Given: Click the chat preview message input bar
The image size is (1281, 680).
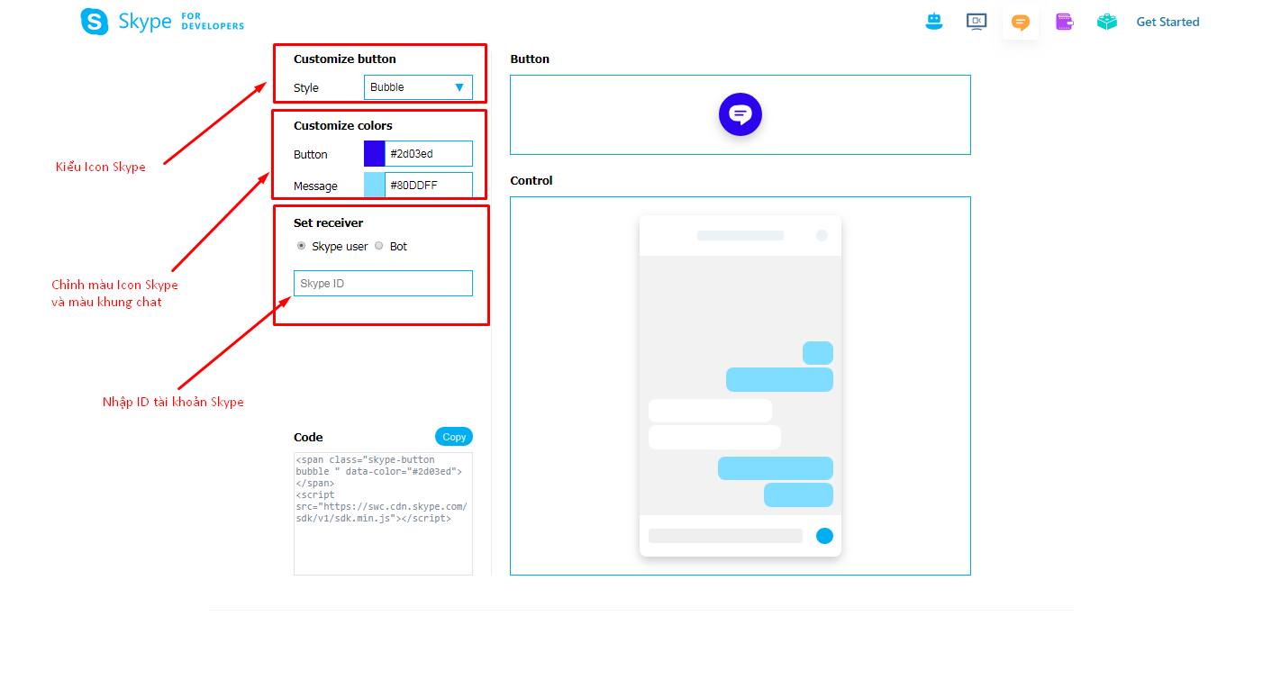Looking at the screenshot, I should pos(725,536).
